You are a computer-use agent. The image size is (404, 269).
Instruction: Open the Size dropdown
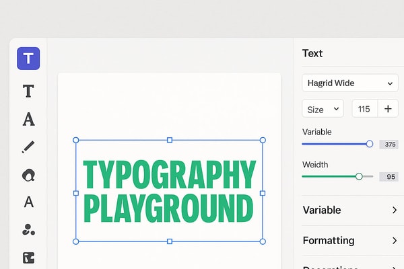pos(323,109)
